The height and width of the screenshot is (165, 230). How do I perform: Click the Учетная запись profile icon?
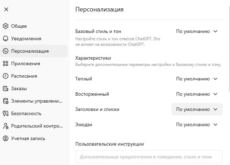5,138
